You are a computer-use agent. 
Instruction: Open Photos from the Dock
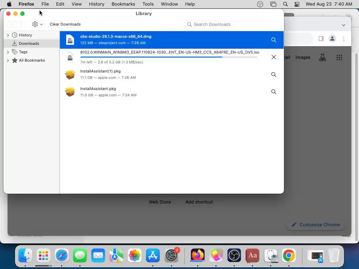point(135,255)
